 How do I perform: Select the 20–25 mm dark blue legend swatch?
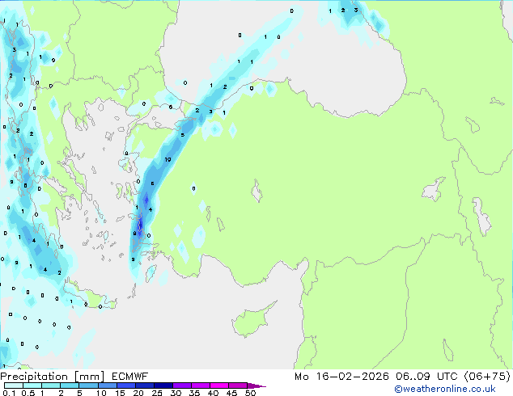tap(144, 385)
